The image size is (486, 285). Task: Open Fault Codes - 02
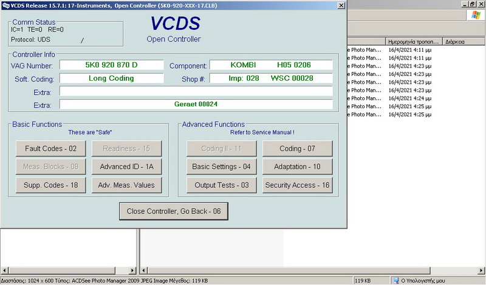[x=50, y=148]
